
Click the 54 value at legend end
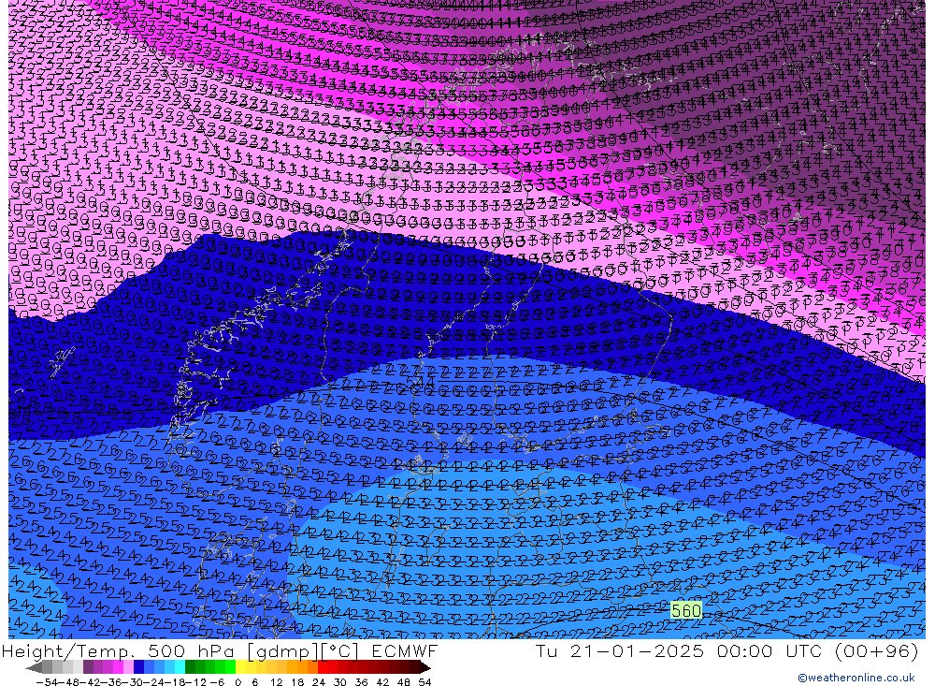pyautogui.click(x=424, y=682)
